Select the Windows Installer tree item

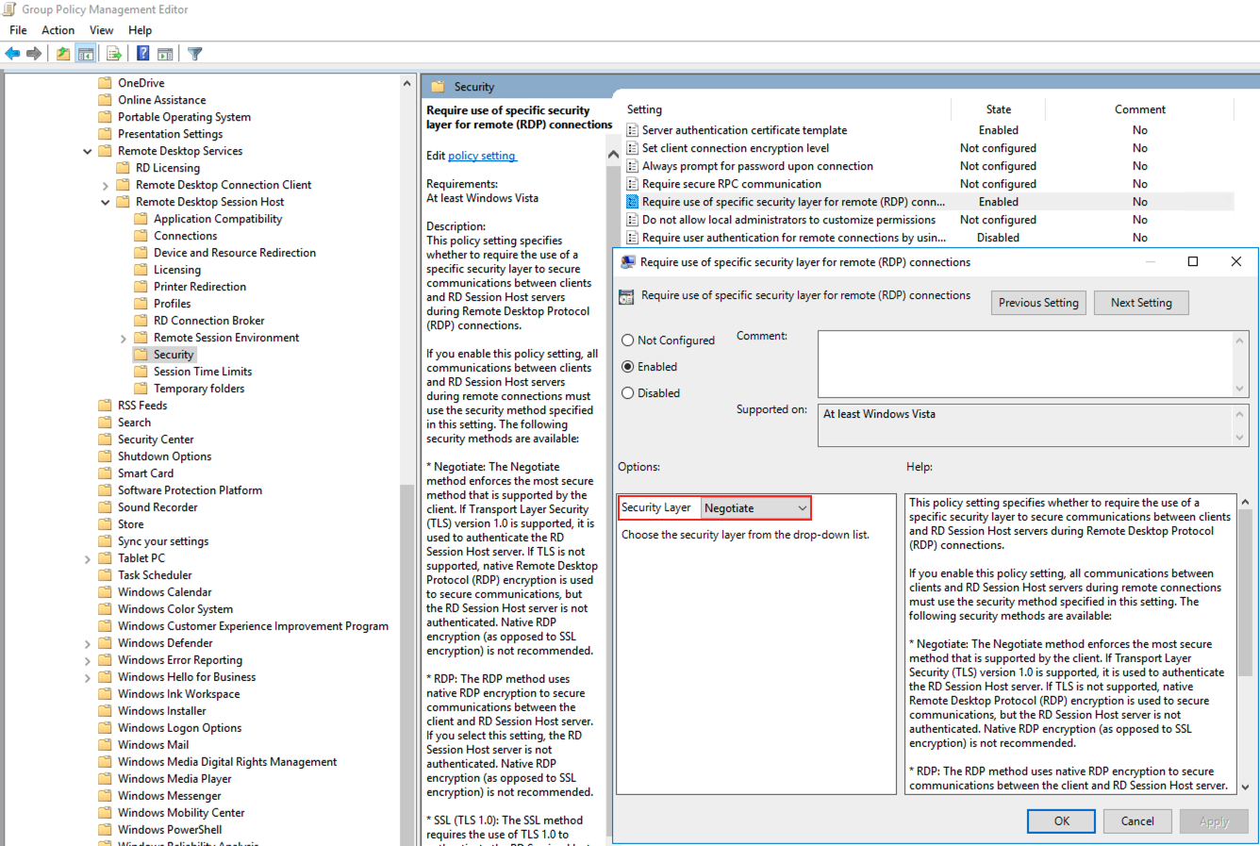point(161,711)
